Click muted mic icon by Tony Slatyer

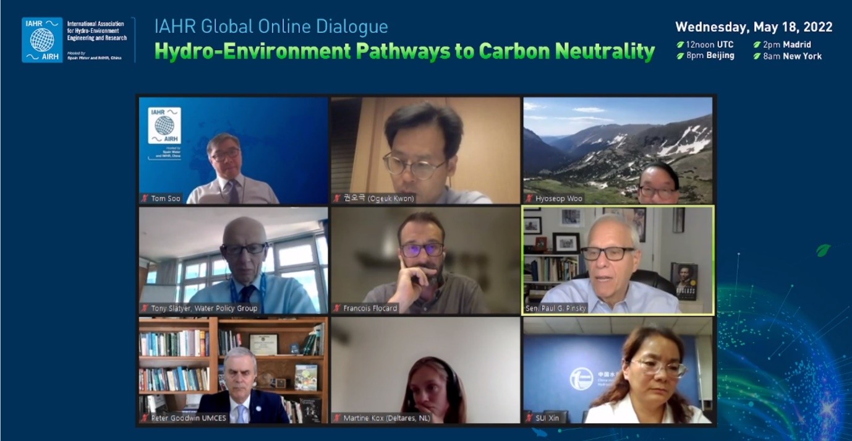(x=145, y=308)
